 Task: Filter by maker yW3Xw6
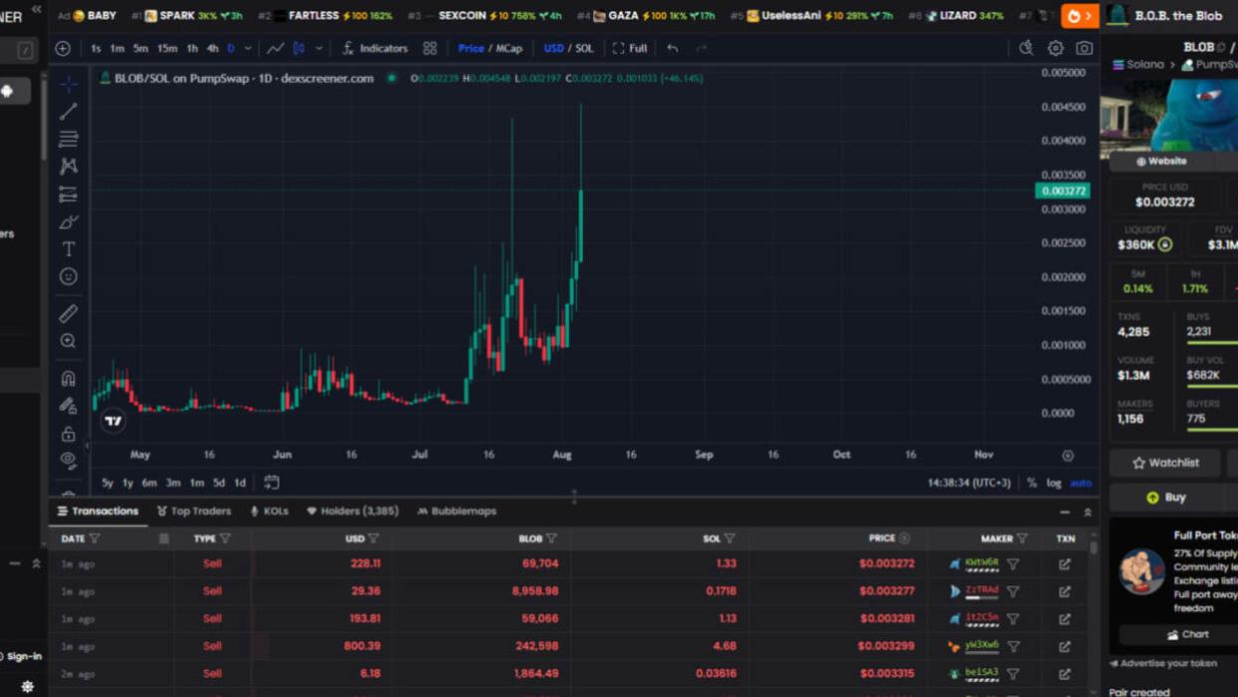(1013, 646)
